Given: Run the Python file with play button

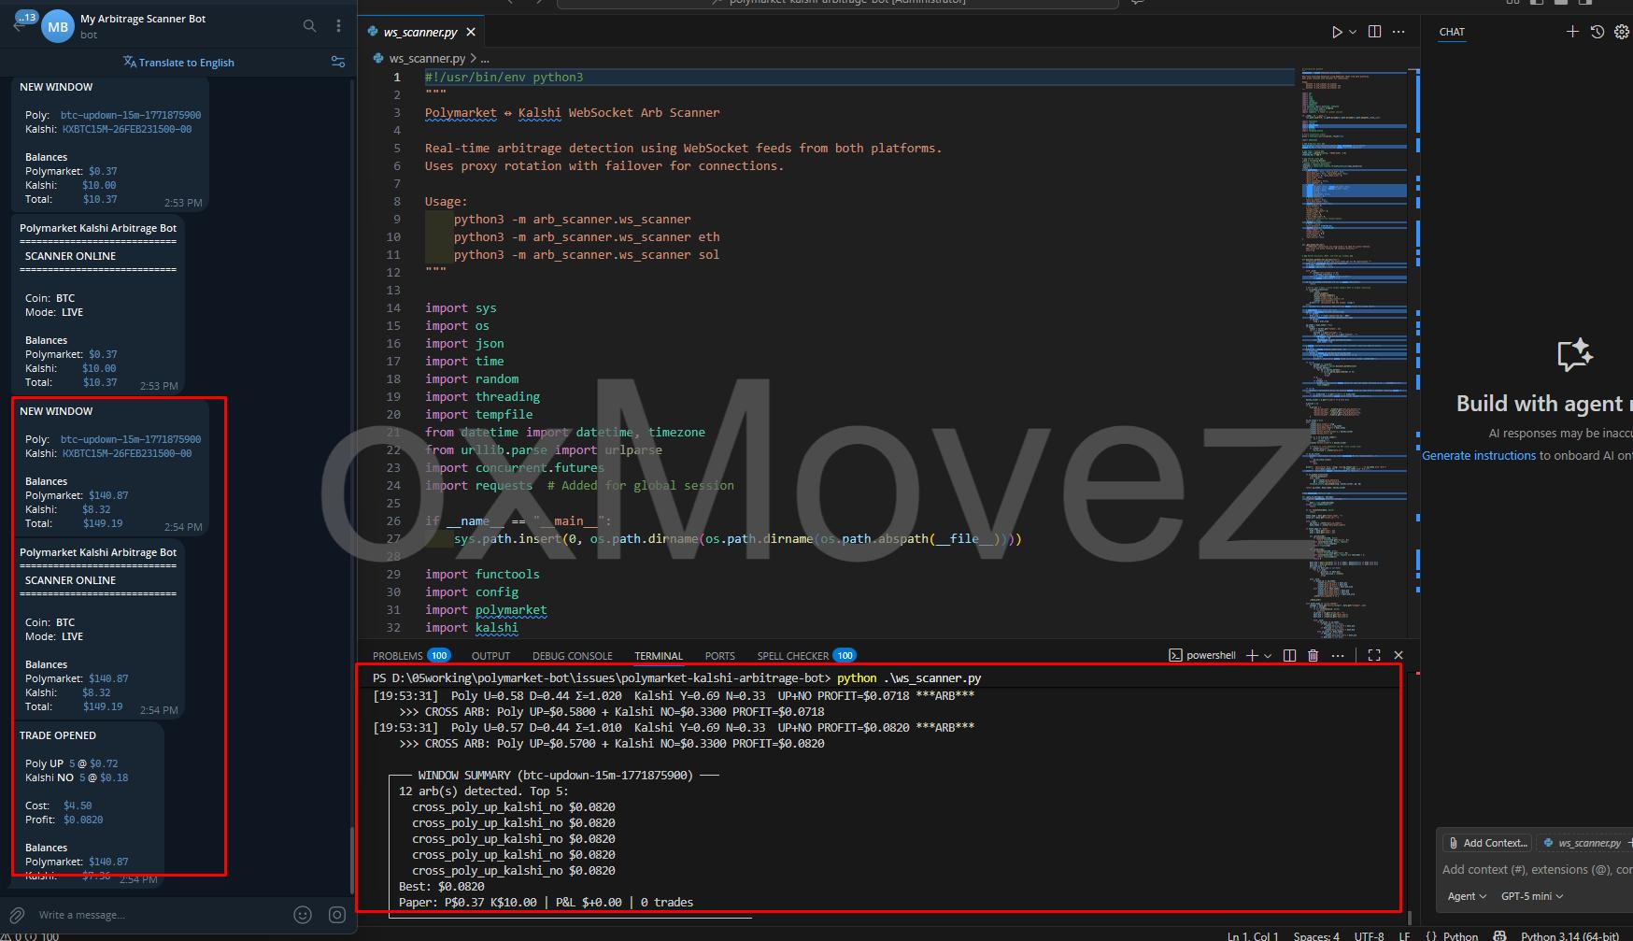Looking at the screenshot, I should (x=1337, y=32).
